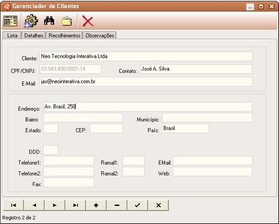Switch to the Detalhes tab

(34, 35)
